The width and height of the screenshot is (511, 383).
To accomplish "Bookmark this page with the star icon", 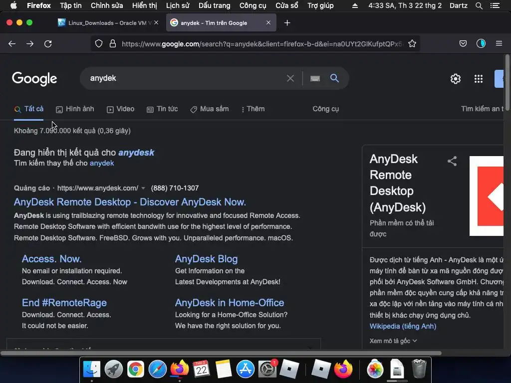I will click(412, 44).
